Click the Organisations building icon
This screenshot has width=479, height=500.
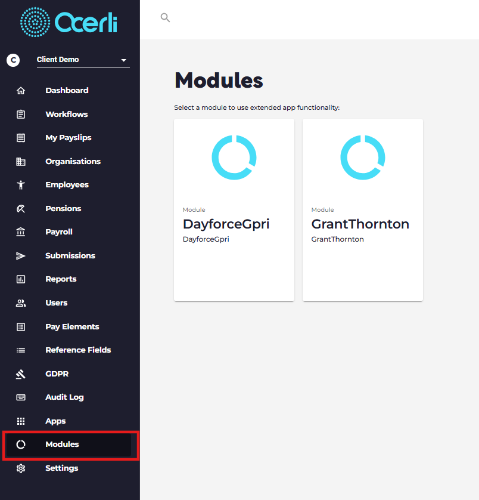[x=21, y=161]
